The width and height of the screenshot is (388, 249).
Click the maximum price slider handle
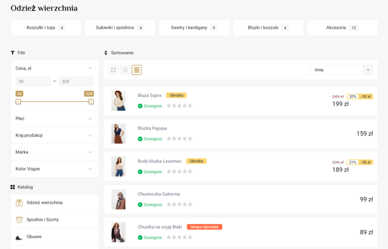click(91, 101)
